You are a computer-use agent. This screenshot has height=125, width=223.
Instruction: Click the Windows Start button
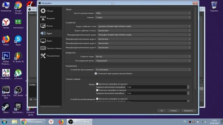5,122
